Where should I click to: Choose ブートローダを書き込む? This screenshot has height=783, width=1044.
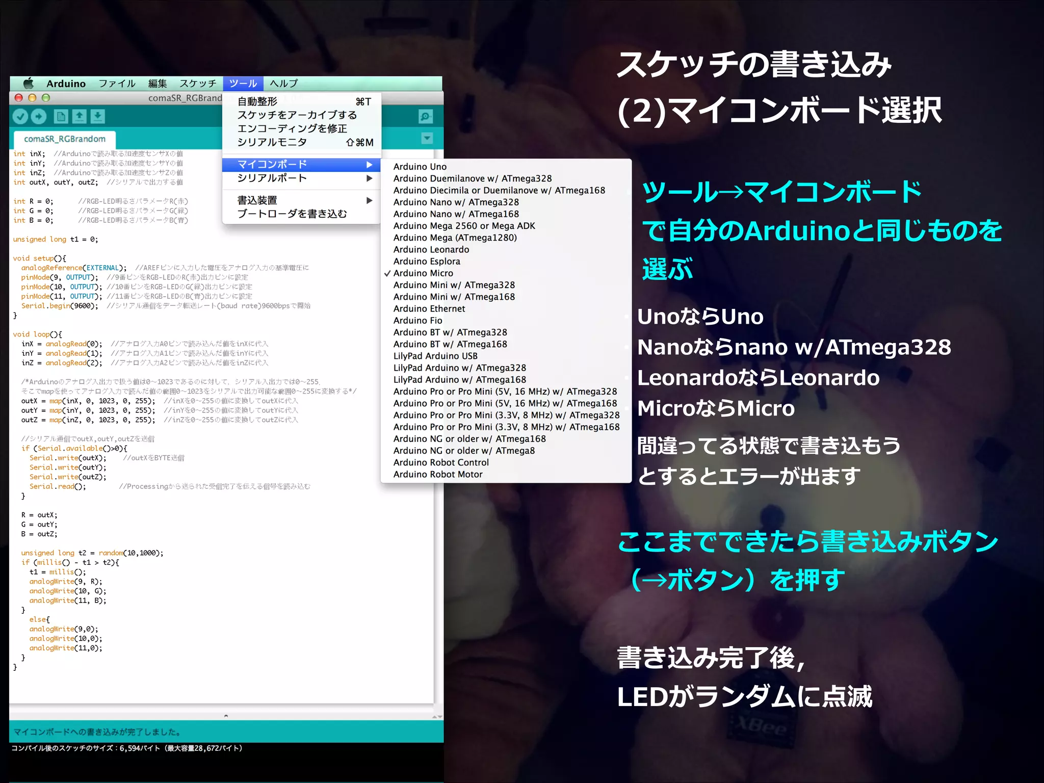pos(302,214)
